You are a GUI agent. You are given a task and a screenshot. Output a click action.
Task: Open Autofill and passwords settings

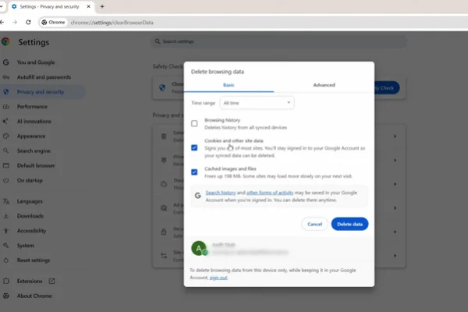44,77
